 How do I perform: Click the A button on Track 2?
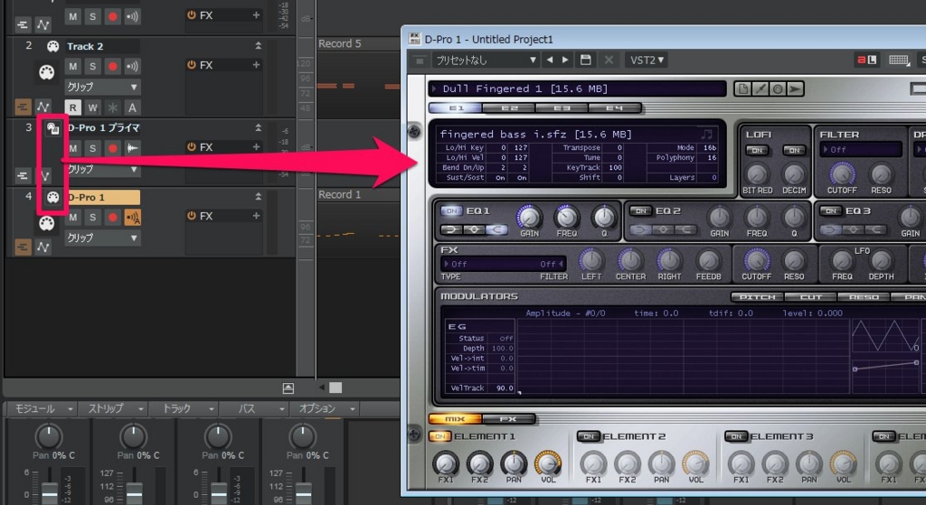[x=132, y=108]
